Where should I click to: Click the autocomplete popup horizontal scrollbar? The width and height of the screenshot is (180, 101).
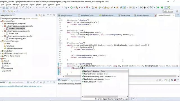(x=101, y=97)
